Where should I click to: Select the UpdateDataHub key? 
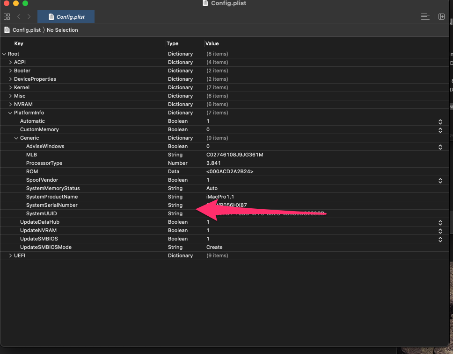40,222
